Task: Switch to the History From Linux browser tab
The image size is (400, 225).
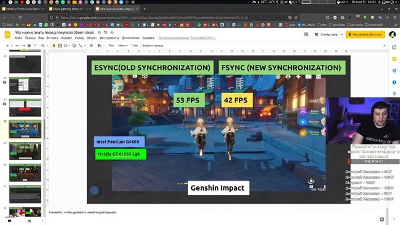Action: 23,9
